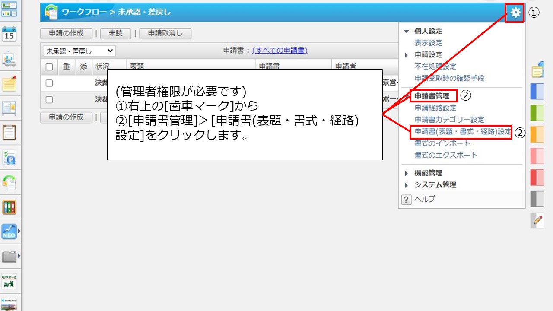This screenshot has height=311, width=553.
Task: Click the 重 column header
Action: pos(67,67)
